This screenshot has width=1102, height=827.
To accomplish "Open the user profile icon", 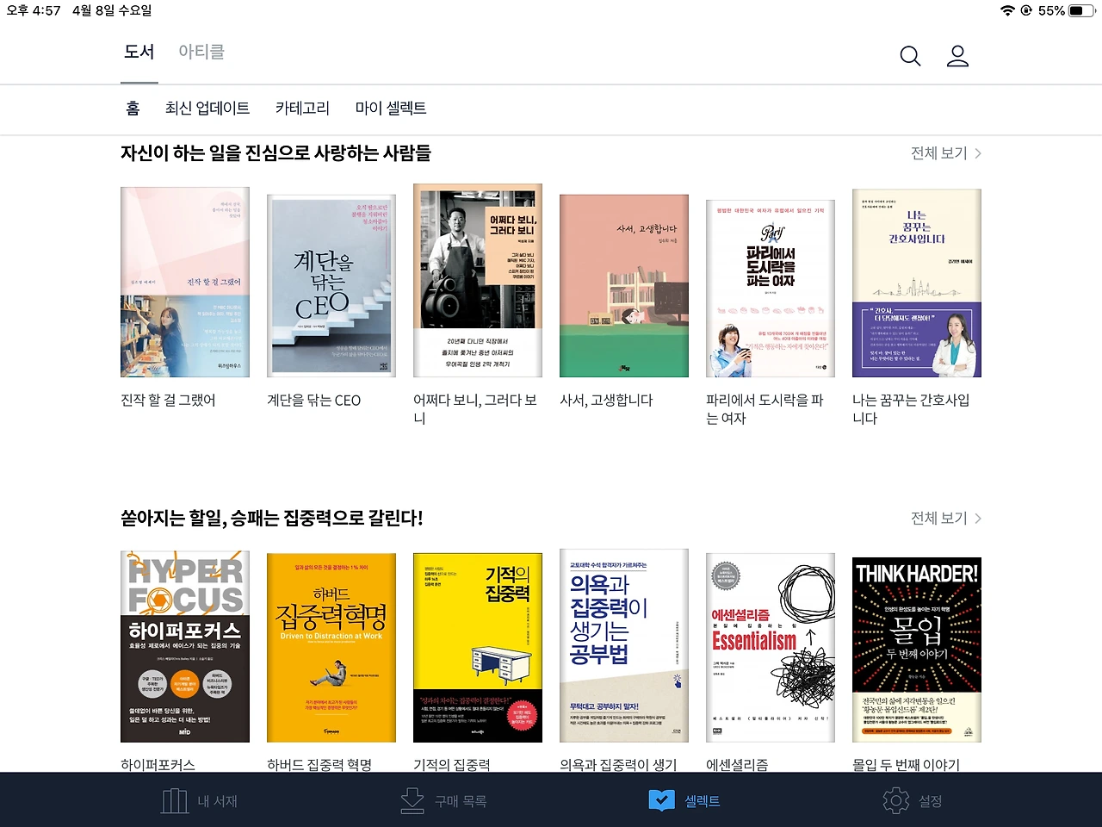I will [x=957, y=57].
